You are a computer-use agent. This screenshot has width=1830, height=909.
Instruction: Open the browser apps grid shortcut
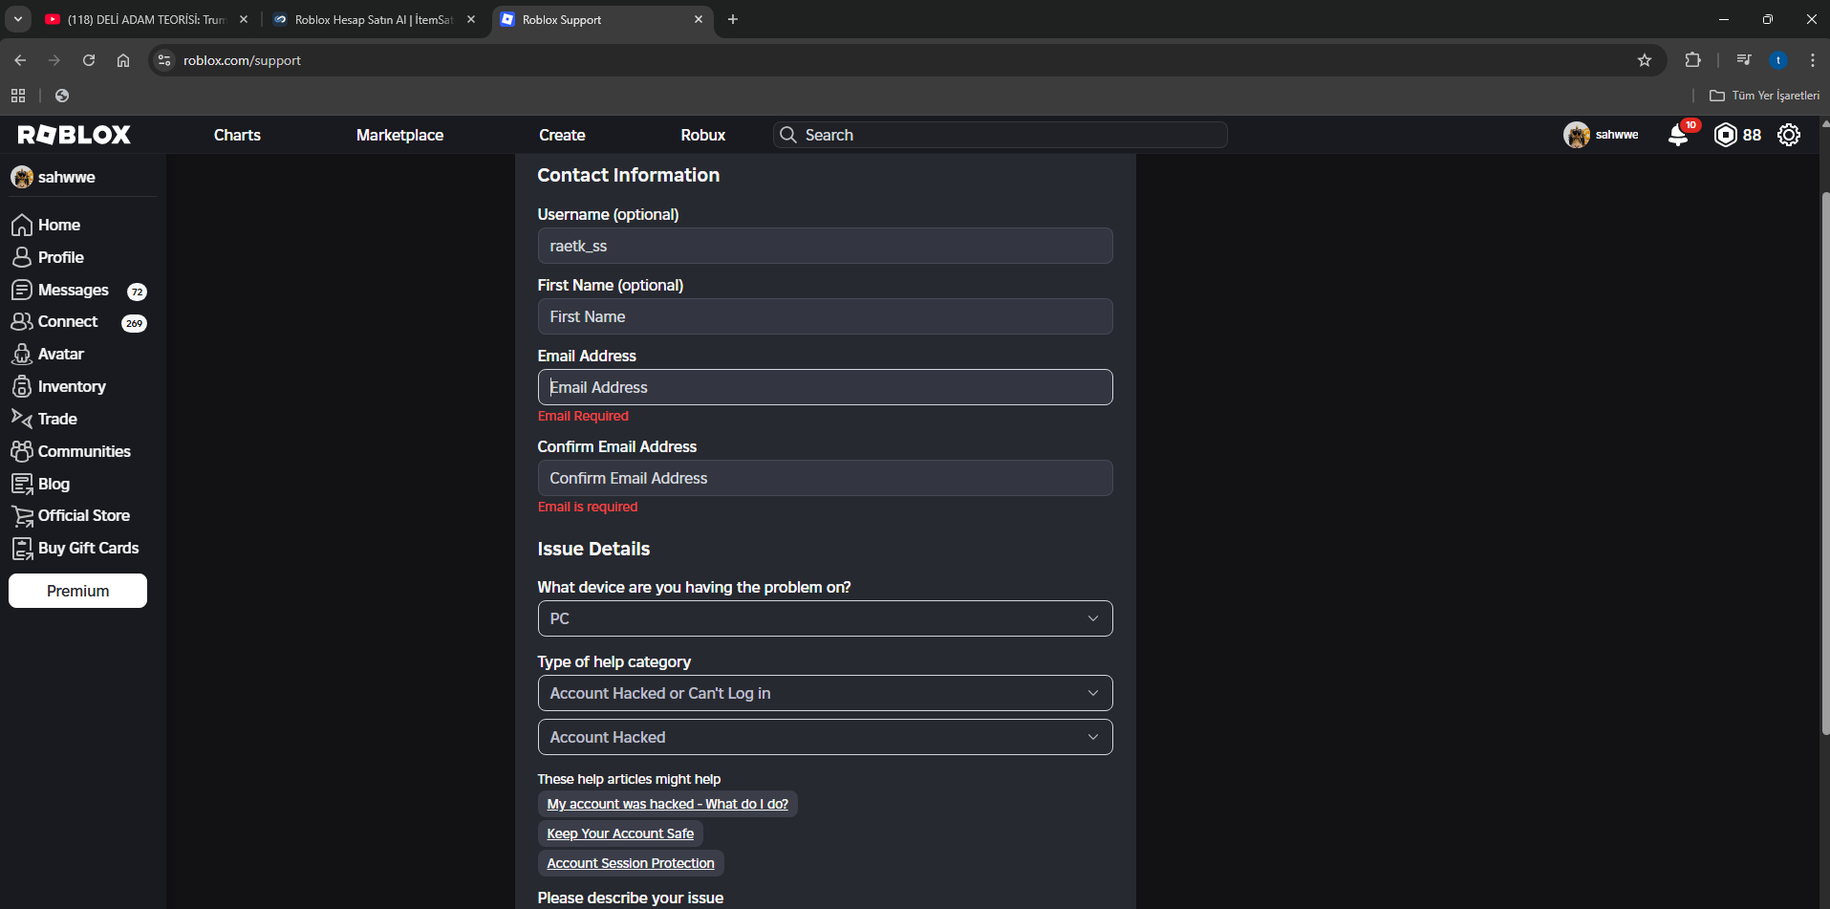[x=18, y=96]
